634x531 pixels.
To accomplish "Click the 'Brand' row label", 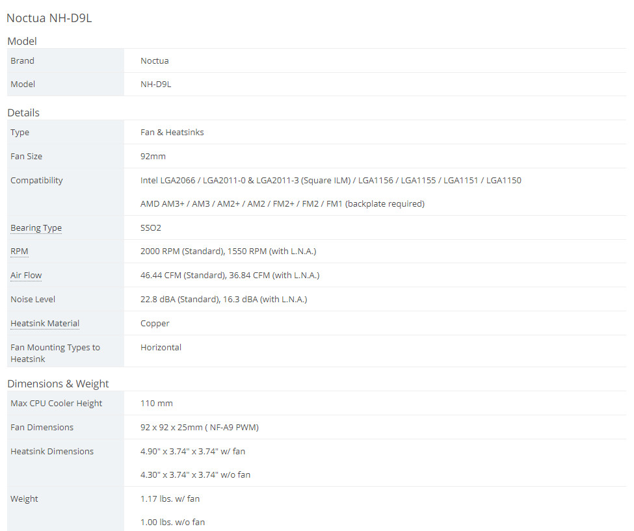I will 22,61.
